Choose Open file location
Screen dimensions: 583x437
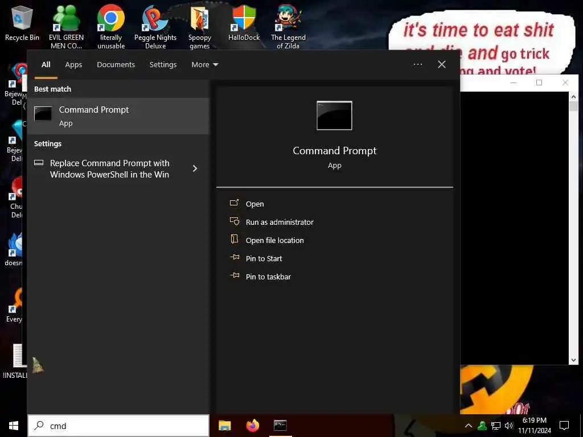tap(275, 241)
